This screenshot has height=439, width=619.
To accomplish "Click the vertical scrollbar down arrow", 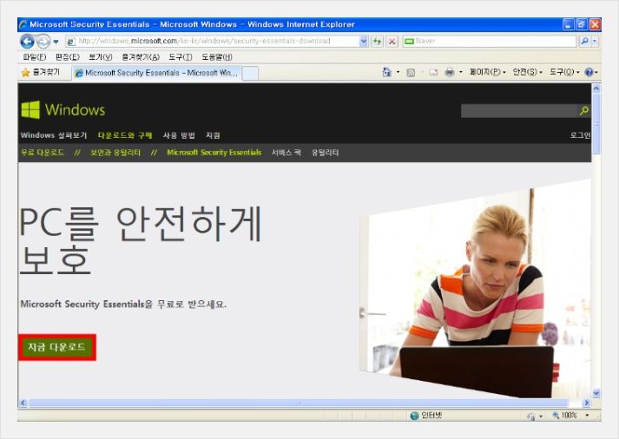I will point(596,393).
